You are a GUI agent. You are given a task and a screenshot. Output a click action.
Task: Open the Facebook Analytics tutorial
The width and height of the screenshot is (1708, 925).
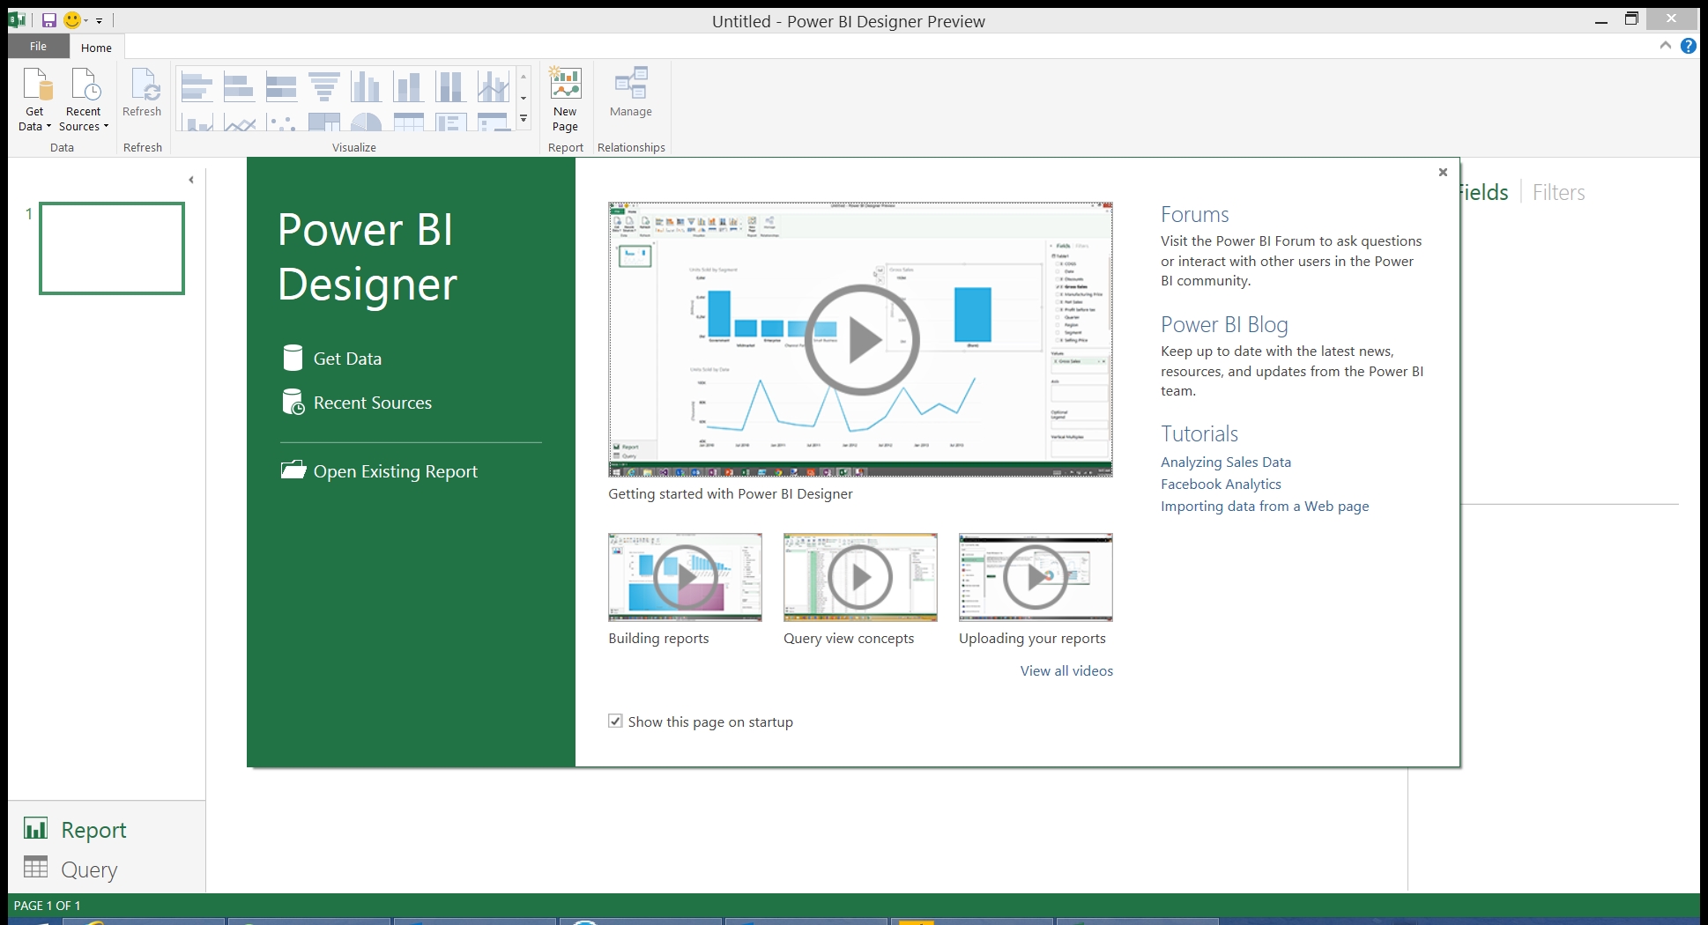click(x=1221, y=484)
